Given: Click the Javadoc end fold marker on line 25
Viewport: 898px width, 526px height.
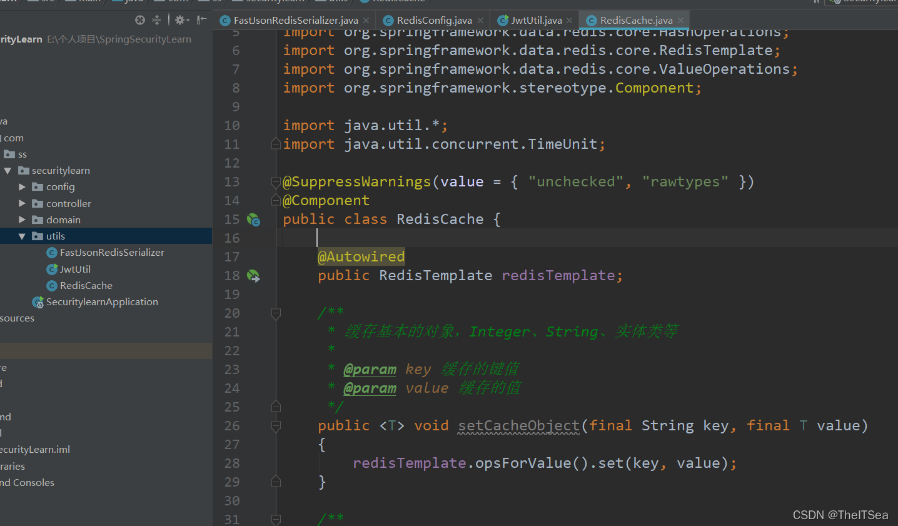Looking at the screenshot, I should (276, 407).
